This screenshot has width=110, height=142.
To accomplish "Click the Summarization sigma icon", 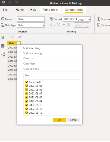I will (99, 19).
